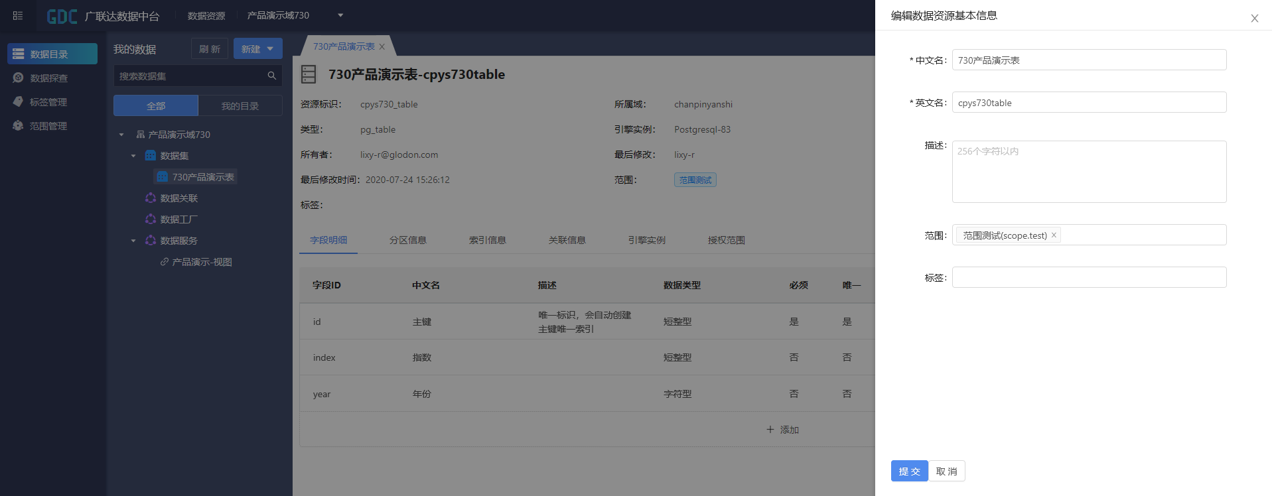Click the 提交 button

point(909,471)
